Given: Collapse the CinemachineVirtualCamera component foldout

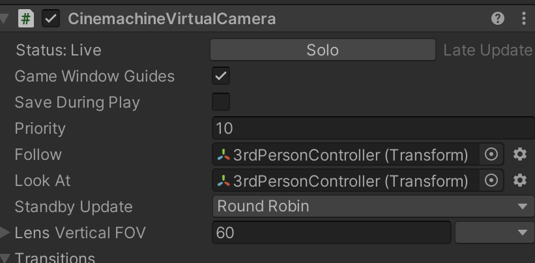Looking at the screenshot, I should pyautogui.click(x=6, y=19).
